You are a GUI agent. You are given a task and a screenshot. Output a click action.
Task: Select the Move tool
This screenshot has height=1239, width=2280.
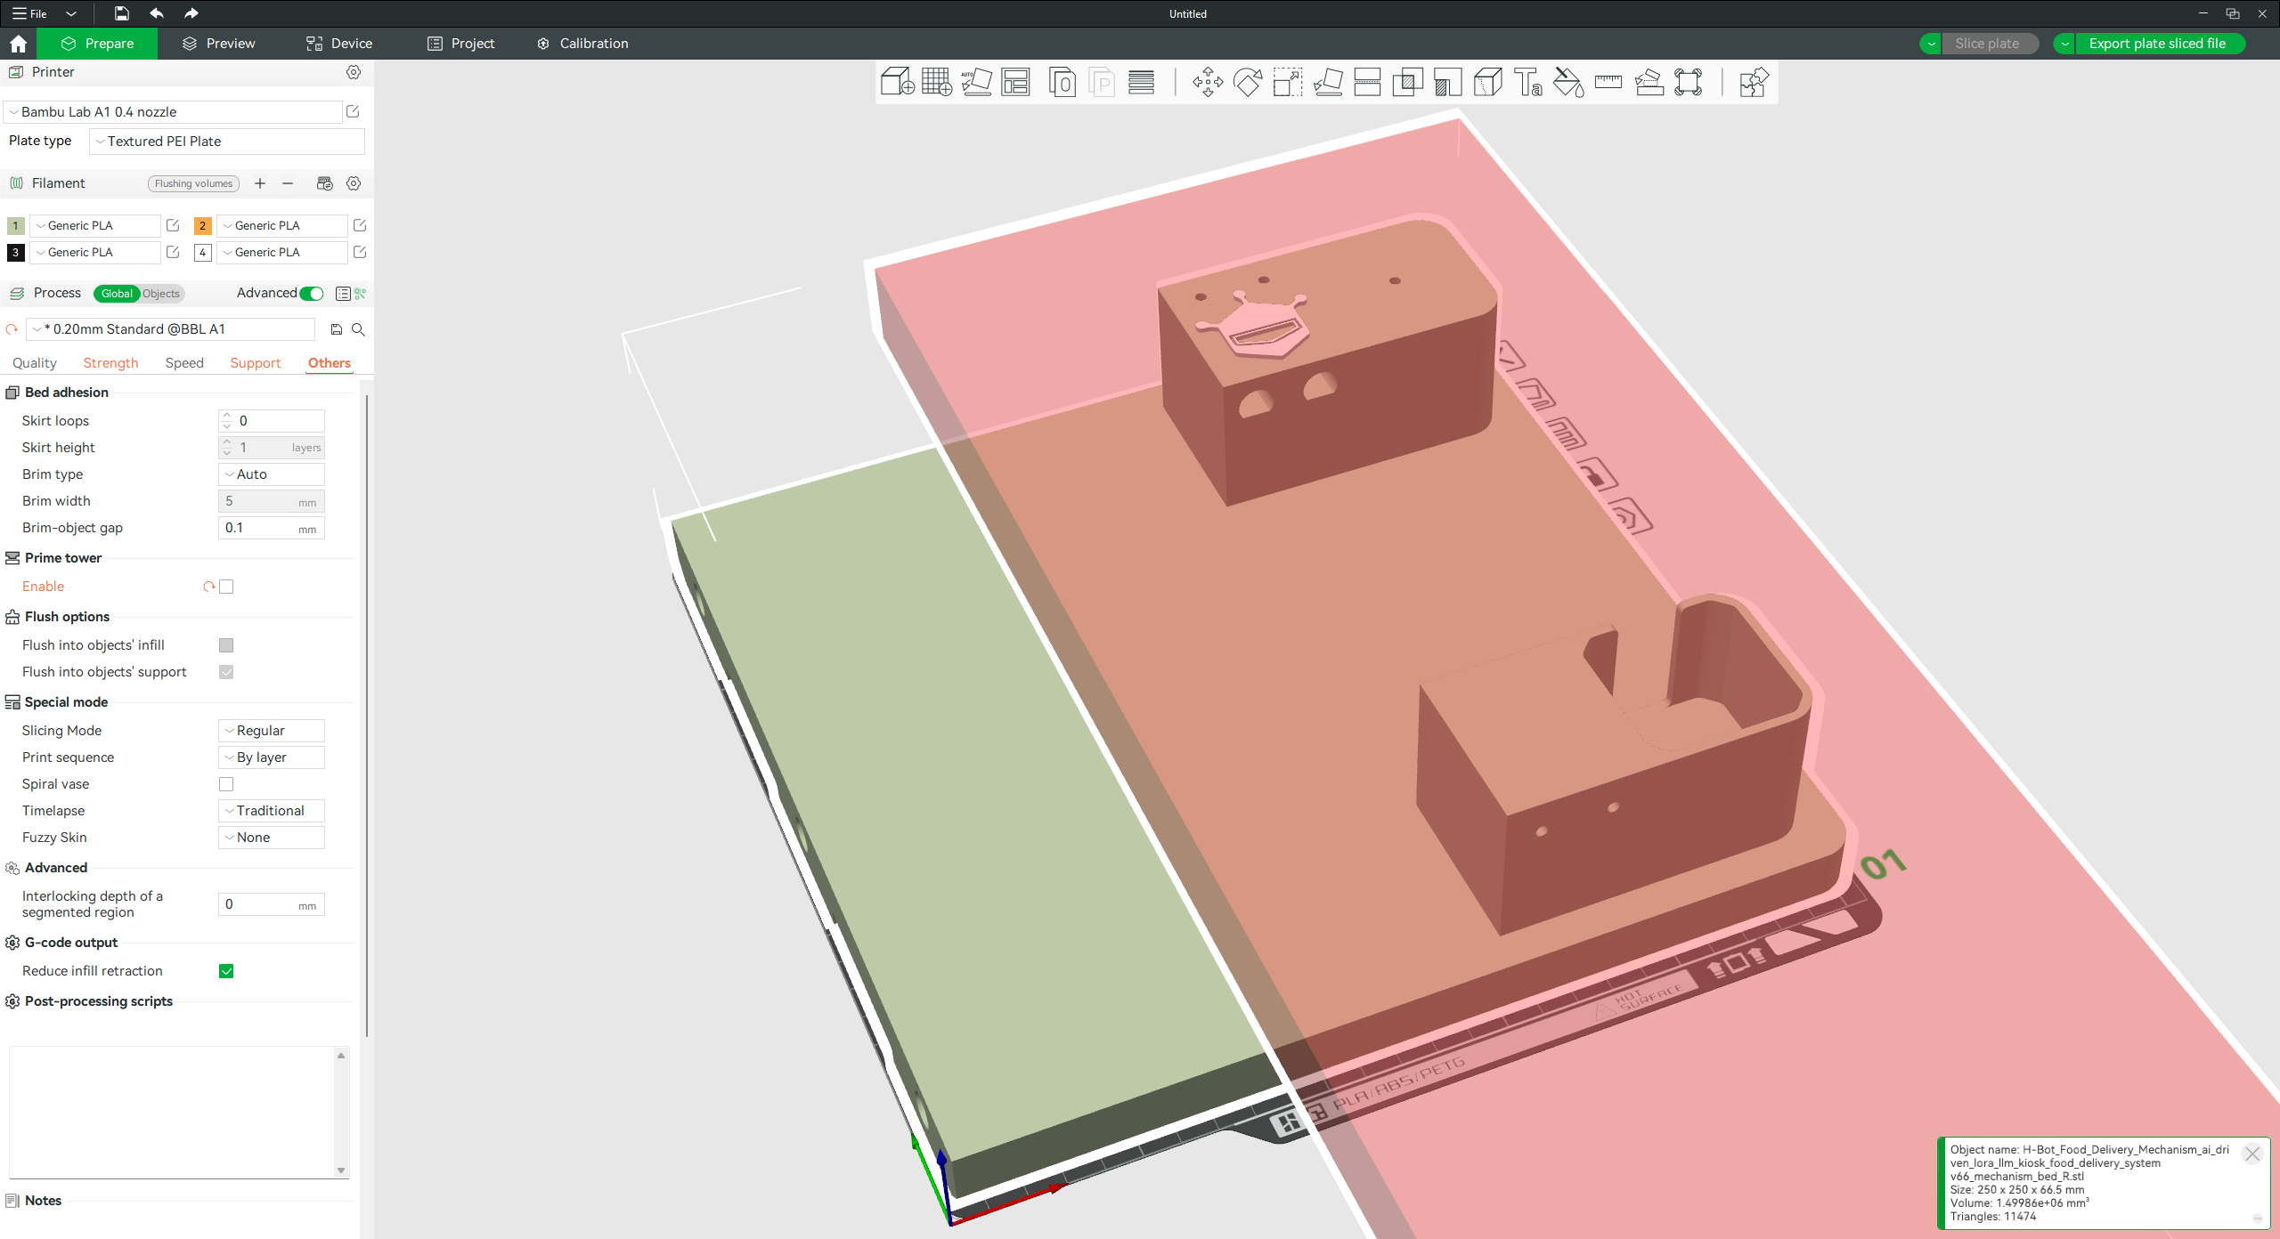1208,82
